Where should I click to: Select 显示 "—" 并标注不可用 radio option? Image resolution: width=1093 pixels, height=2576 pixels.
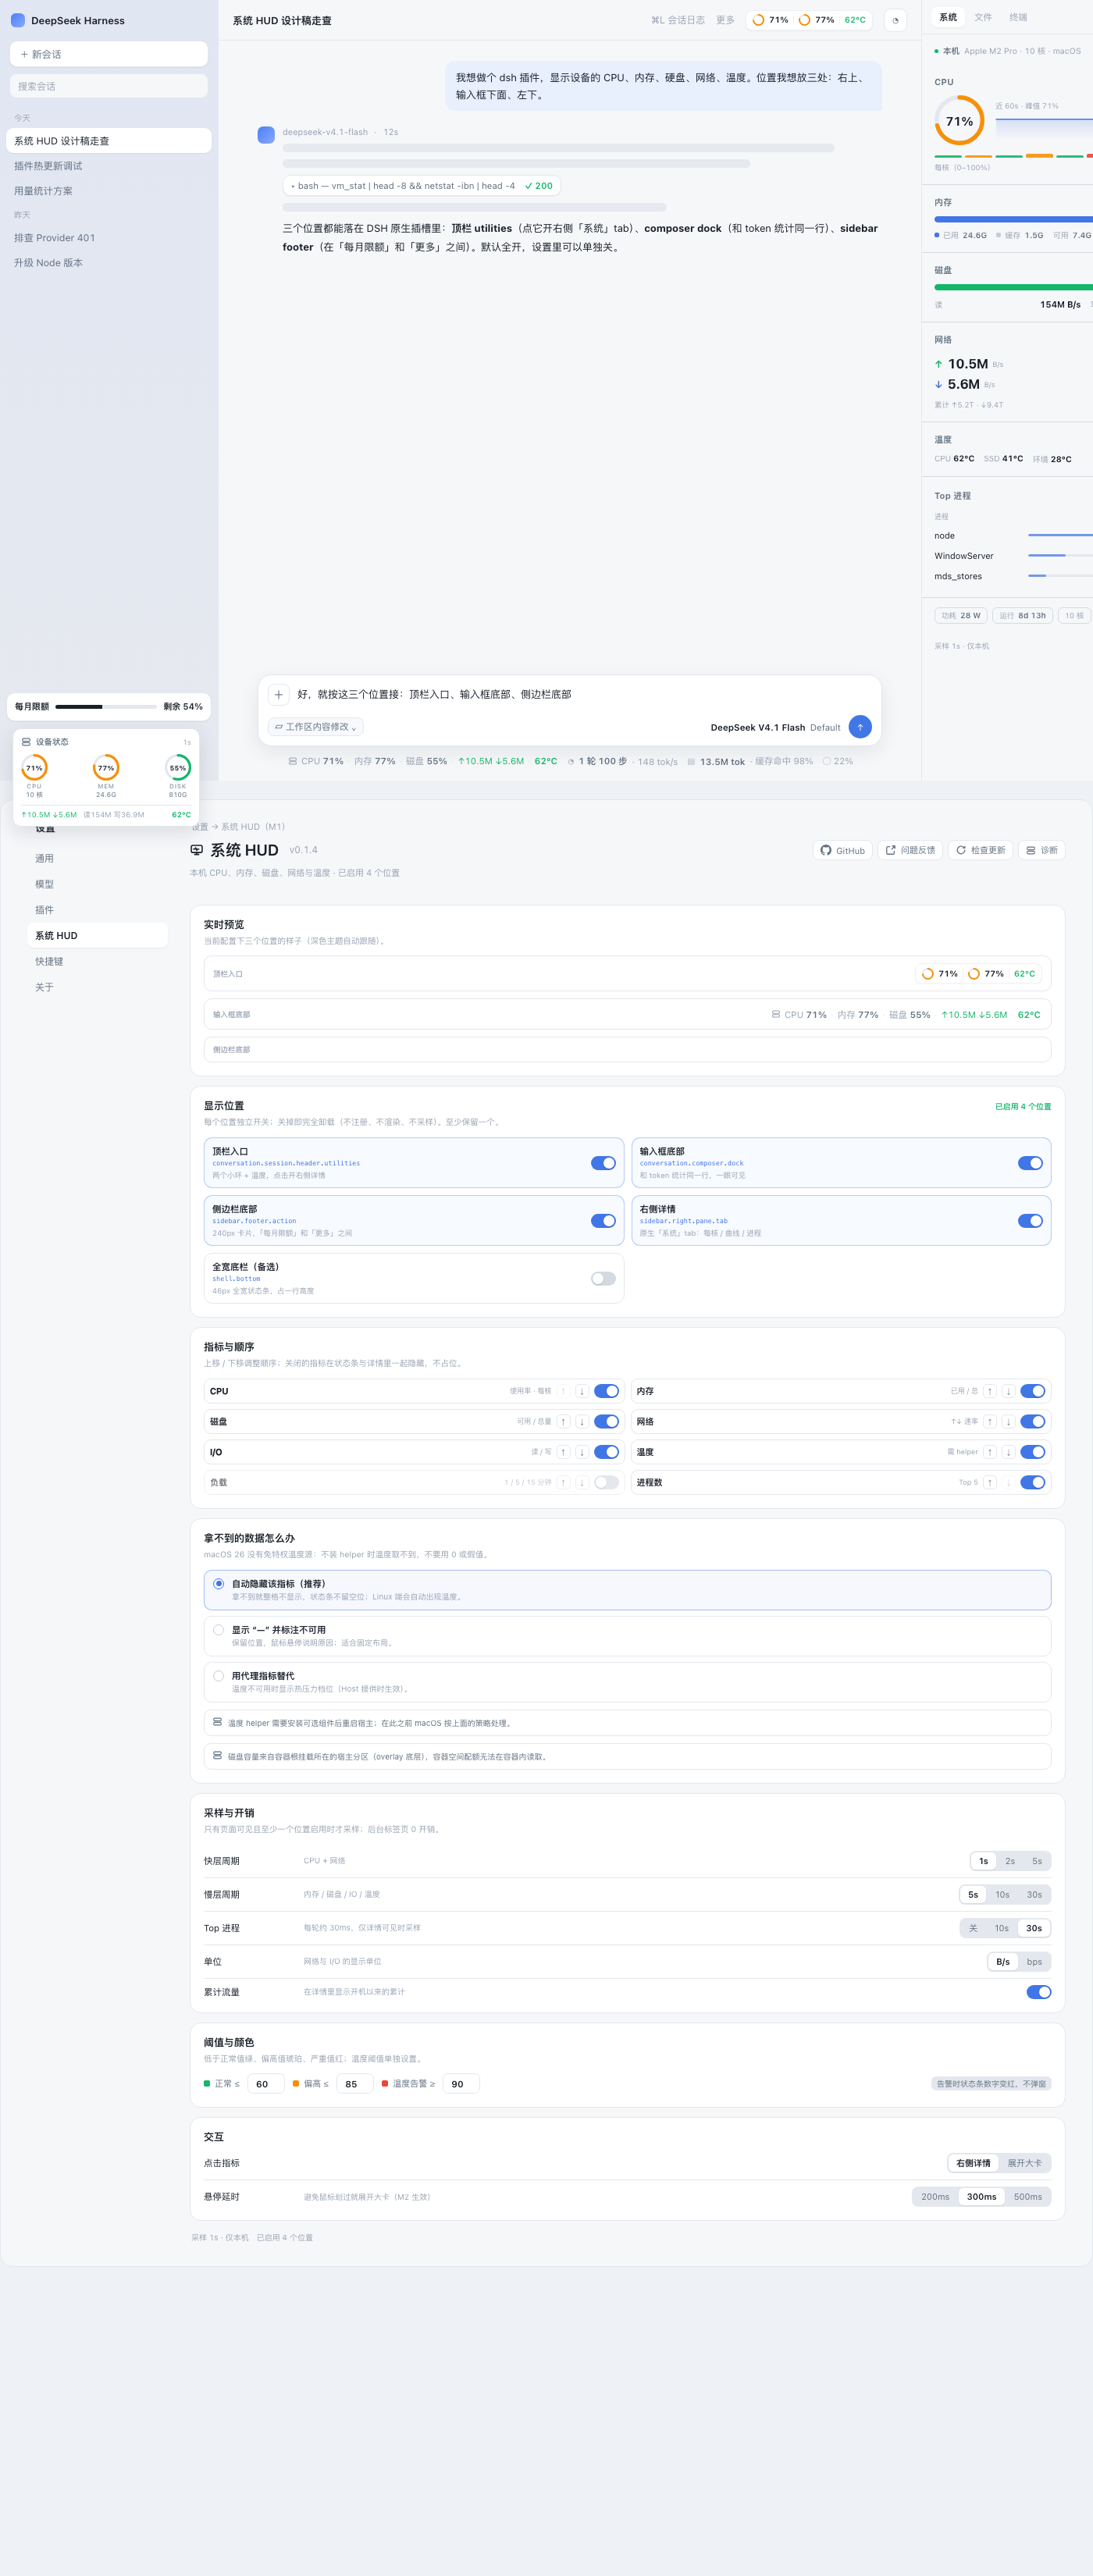218,1630
